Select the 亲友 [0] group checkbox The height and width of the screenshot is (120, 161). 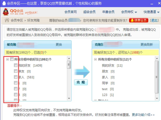[16, 71]
